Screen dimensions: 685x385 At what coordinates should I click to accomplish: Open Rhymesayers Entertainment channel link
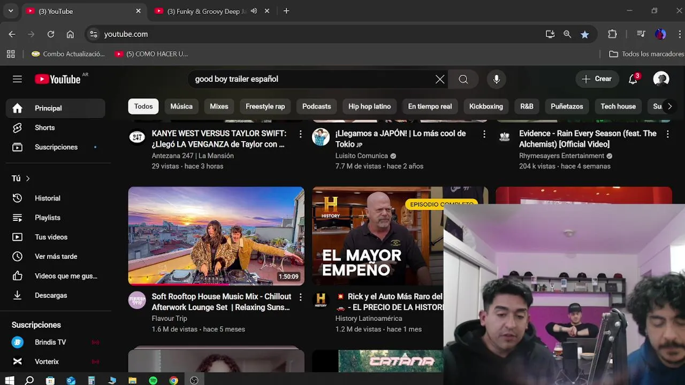click(x=561, y=156)
